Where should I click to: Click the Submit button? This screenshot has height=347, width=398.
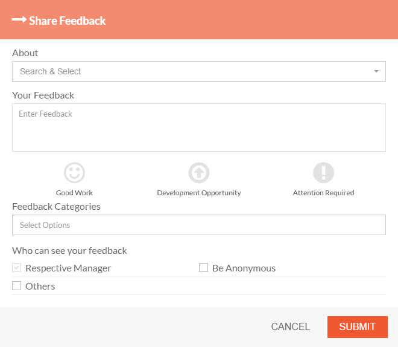[x=358, y=327]
